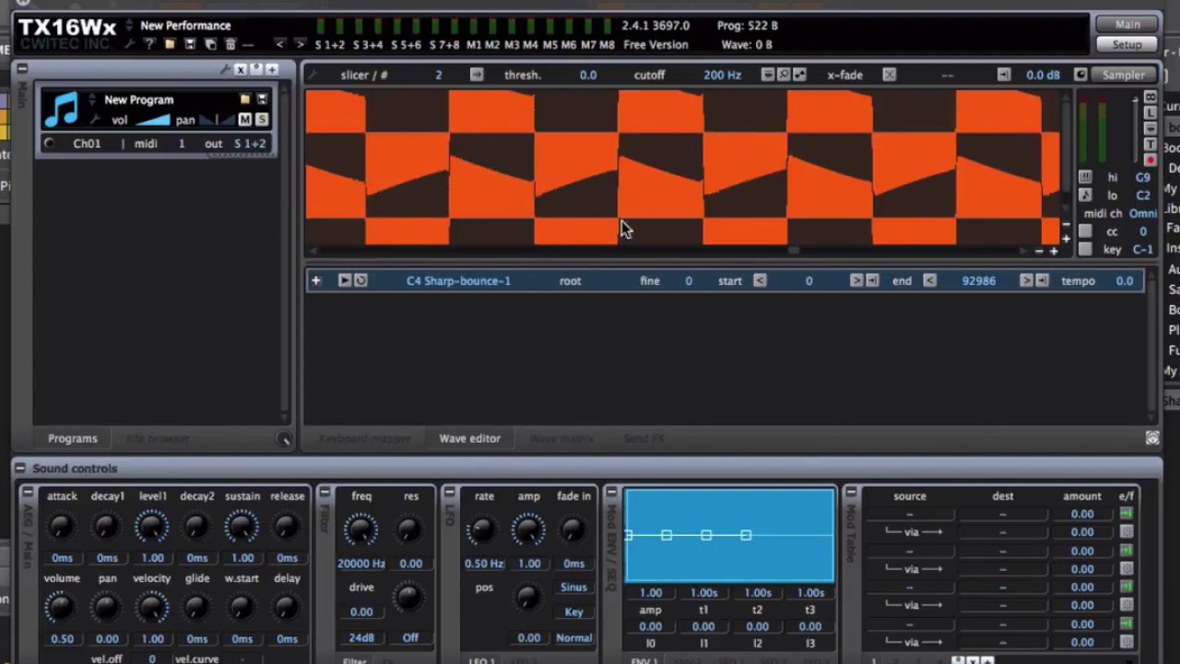Click the filter Off mode selector

pos(410,637)
